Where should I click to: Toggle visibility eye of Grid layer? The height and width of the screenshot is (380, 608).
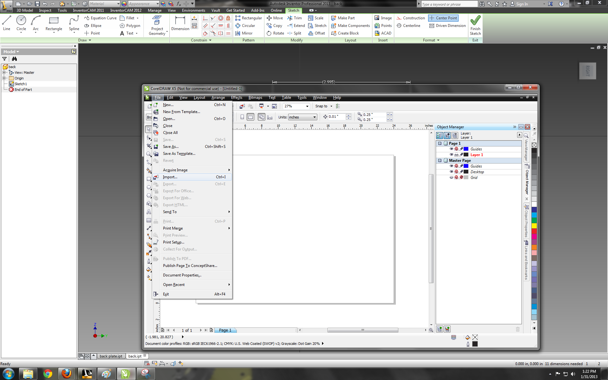(451, 177)
